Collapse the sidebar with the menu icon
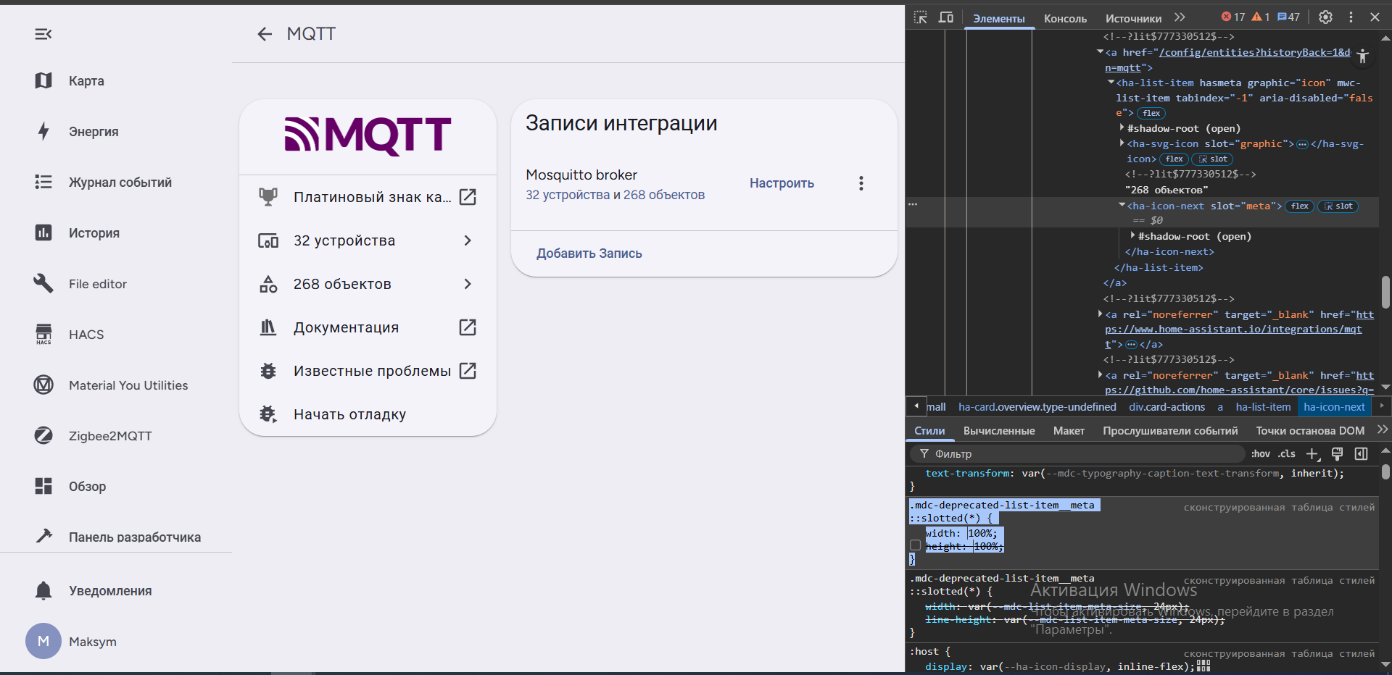The height and width of the screenshot is (675, 1392). [x=43, y=34]
